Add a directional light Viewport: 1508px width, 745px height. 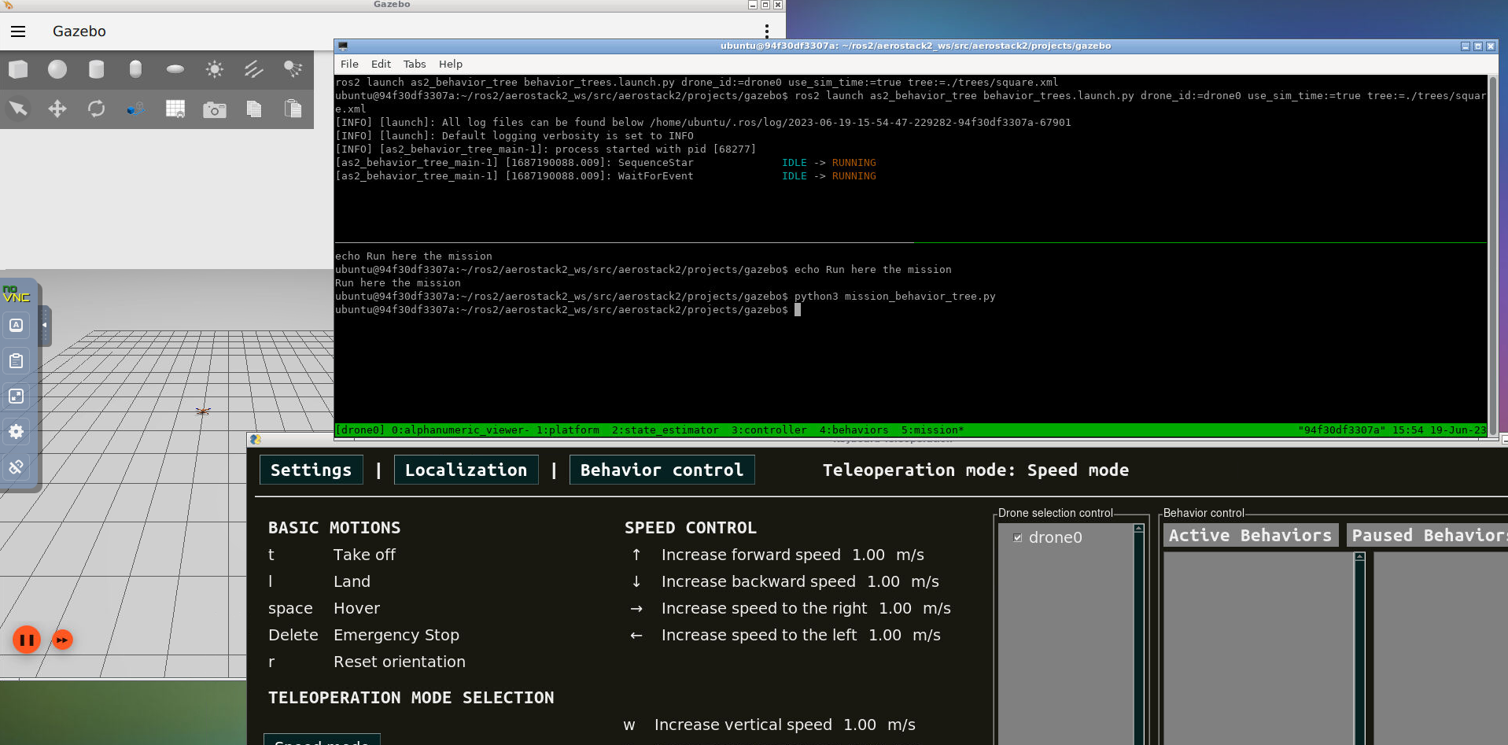tap(253, 69)
